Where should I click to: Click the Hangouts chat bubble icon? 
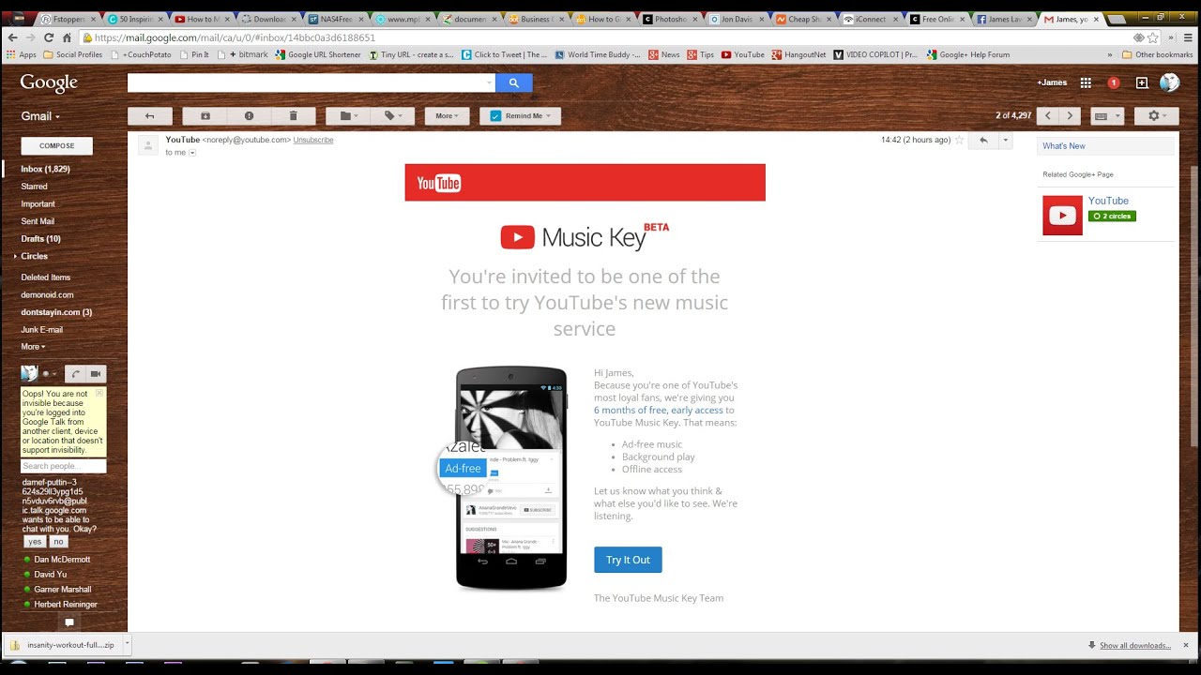tap(68, 622)
